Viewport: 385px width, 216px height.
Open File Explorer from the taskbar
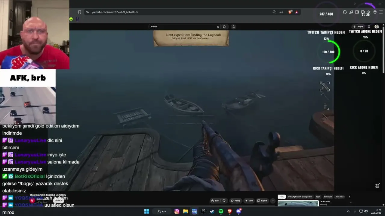click(x=186, y=211)
